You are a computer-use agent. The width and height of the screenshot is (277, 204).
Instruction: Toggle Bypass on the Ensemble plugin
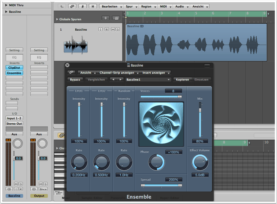pos(75,80)
